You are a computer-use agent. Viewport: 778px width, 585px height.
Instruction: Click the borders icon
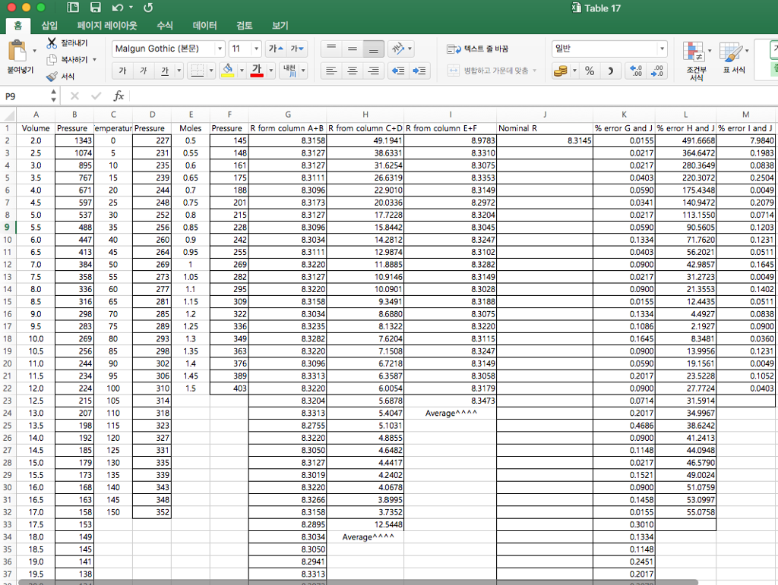pos(197,71)
